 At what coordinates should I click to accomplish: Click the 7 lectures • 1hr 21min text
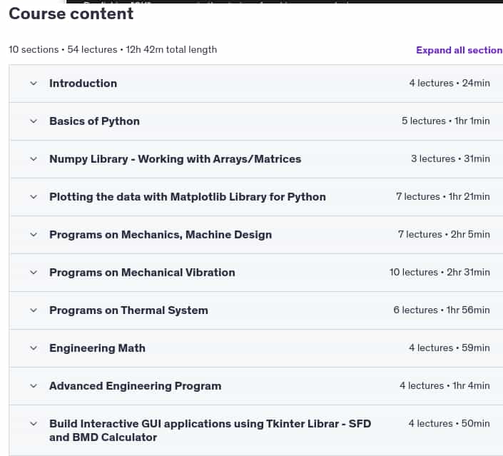coord(442,197)
